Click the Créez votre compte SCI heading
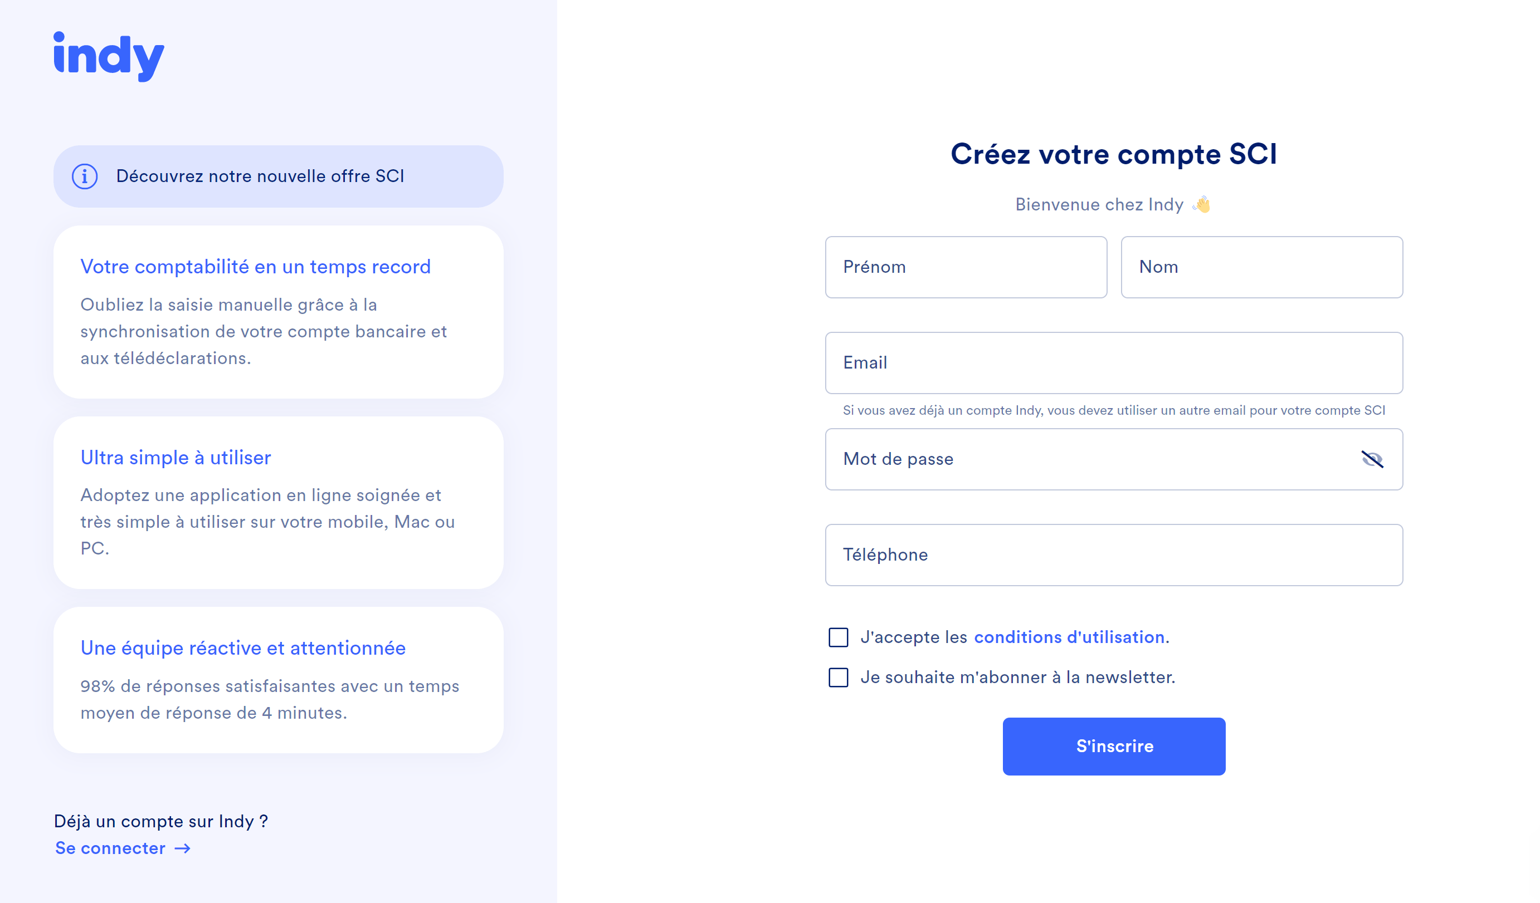 (1113, 154)
